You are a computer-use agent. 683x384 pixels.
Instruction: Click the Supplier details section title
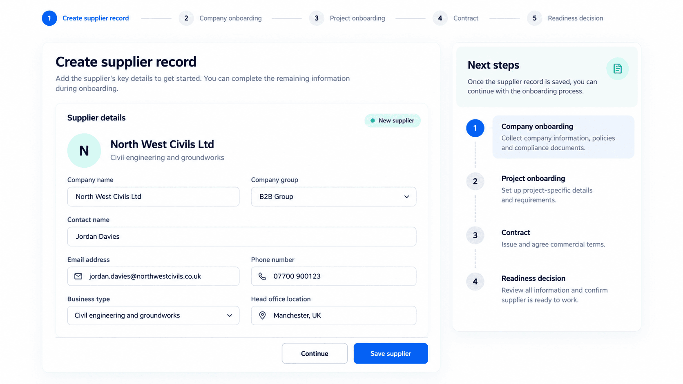point(96,118)
